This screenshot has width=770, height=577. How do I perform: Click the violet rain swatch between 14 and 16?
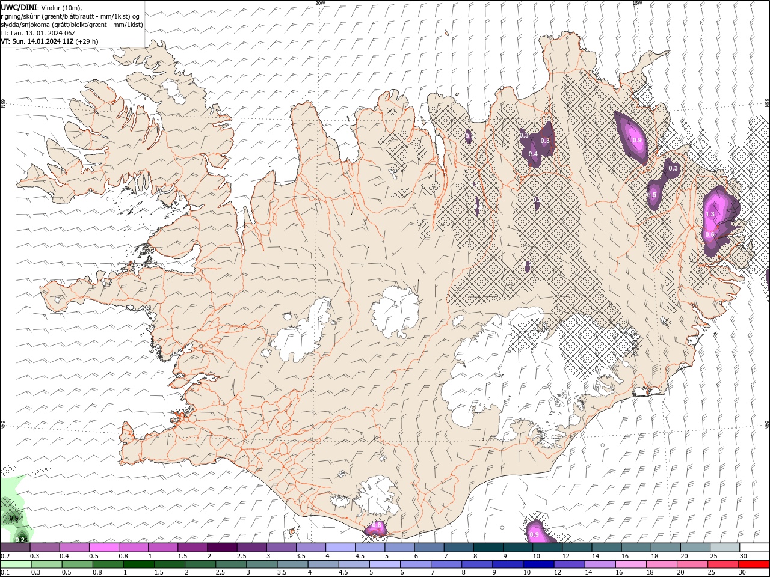tap(600, 564)
